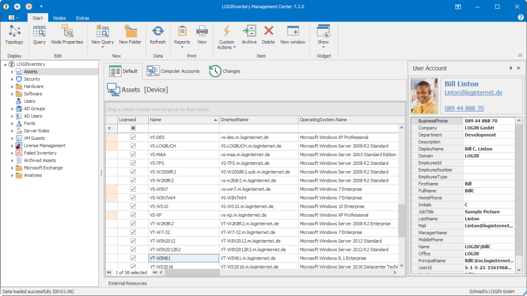This screenshot has height=296, width=527.
Task: Open External Resources panel
Action: coord(128,283)
